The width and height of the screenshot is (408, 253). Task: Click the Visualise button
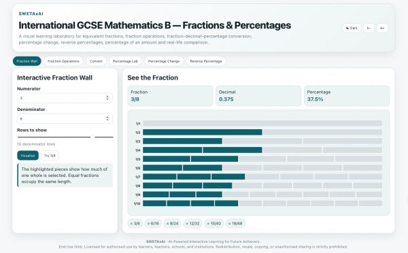point(28,155)
